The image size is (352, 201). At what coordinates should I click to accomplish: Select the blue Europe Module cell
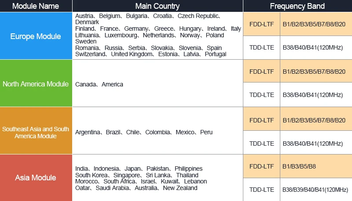point(36,36)
